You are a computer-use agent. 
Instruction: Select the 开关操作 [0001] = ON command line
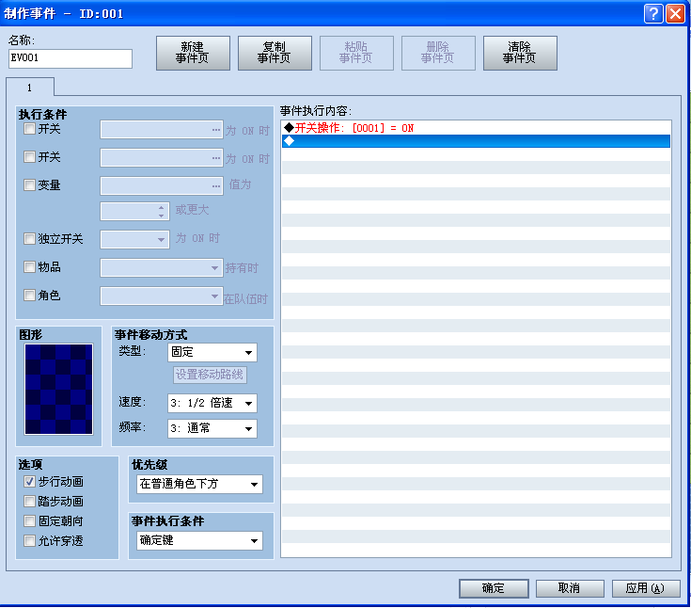pos(476,128)
